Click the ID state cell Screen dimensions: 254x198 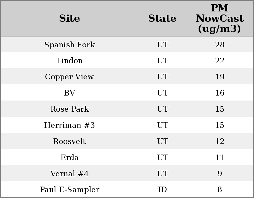tap(162, 190)
